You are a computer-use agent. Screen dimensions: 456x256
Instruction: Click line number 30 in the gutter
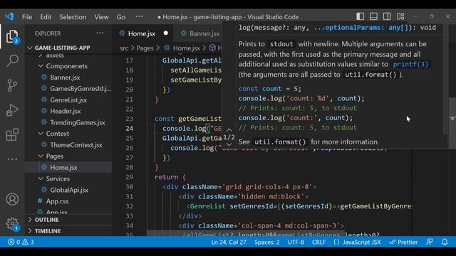point(130,186)
